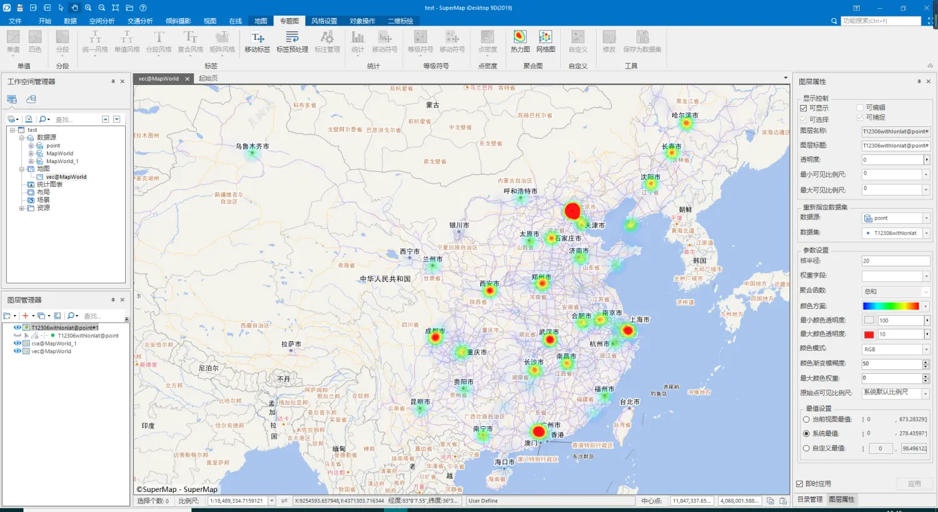
Task: Select the 系统最值 radio button
Action: coord(806,433)
